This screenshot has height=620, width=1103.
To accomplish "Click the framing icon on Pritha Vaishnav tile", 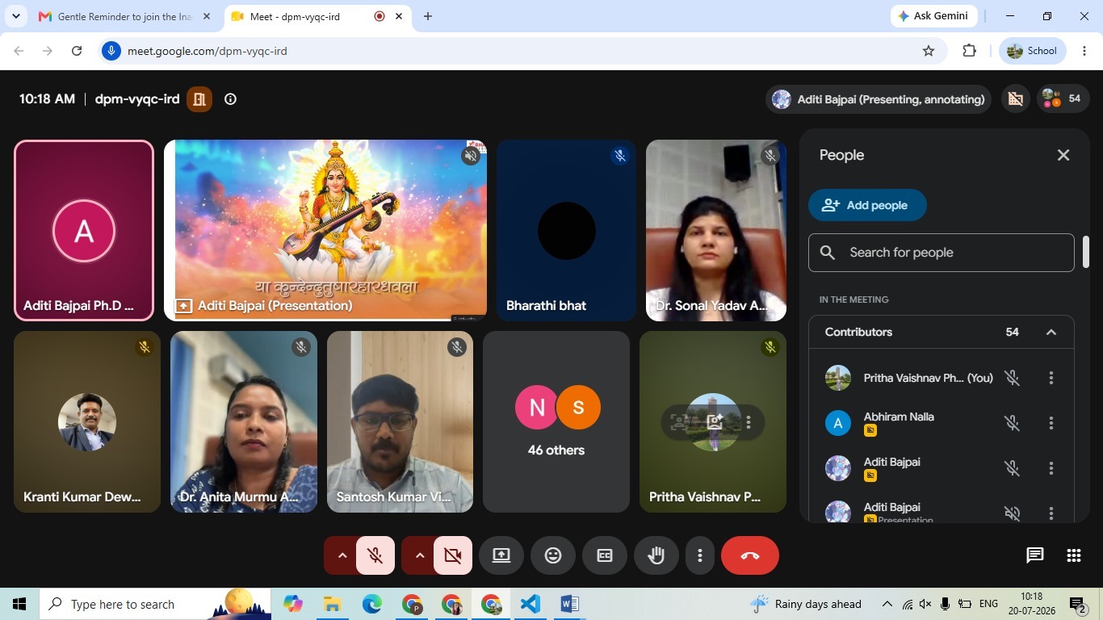I will click(x=680, y=421).
